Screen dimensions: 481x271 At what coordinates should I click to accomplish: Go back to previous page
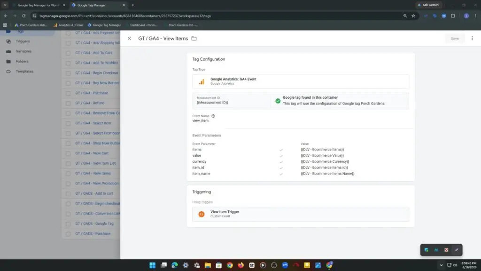point(6,16)
